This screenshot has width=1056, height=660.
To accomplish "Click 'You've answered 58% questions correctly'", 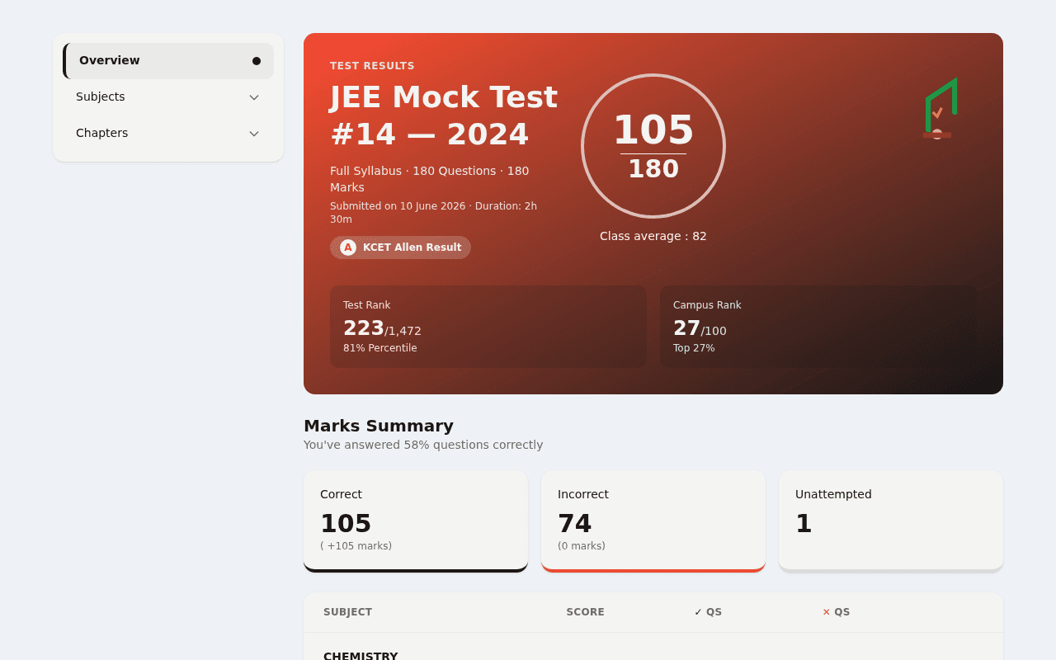I will 423,445.
